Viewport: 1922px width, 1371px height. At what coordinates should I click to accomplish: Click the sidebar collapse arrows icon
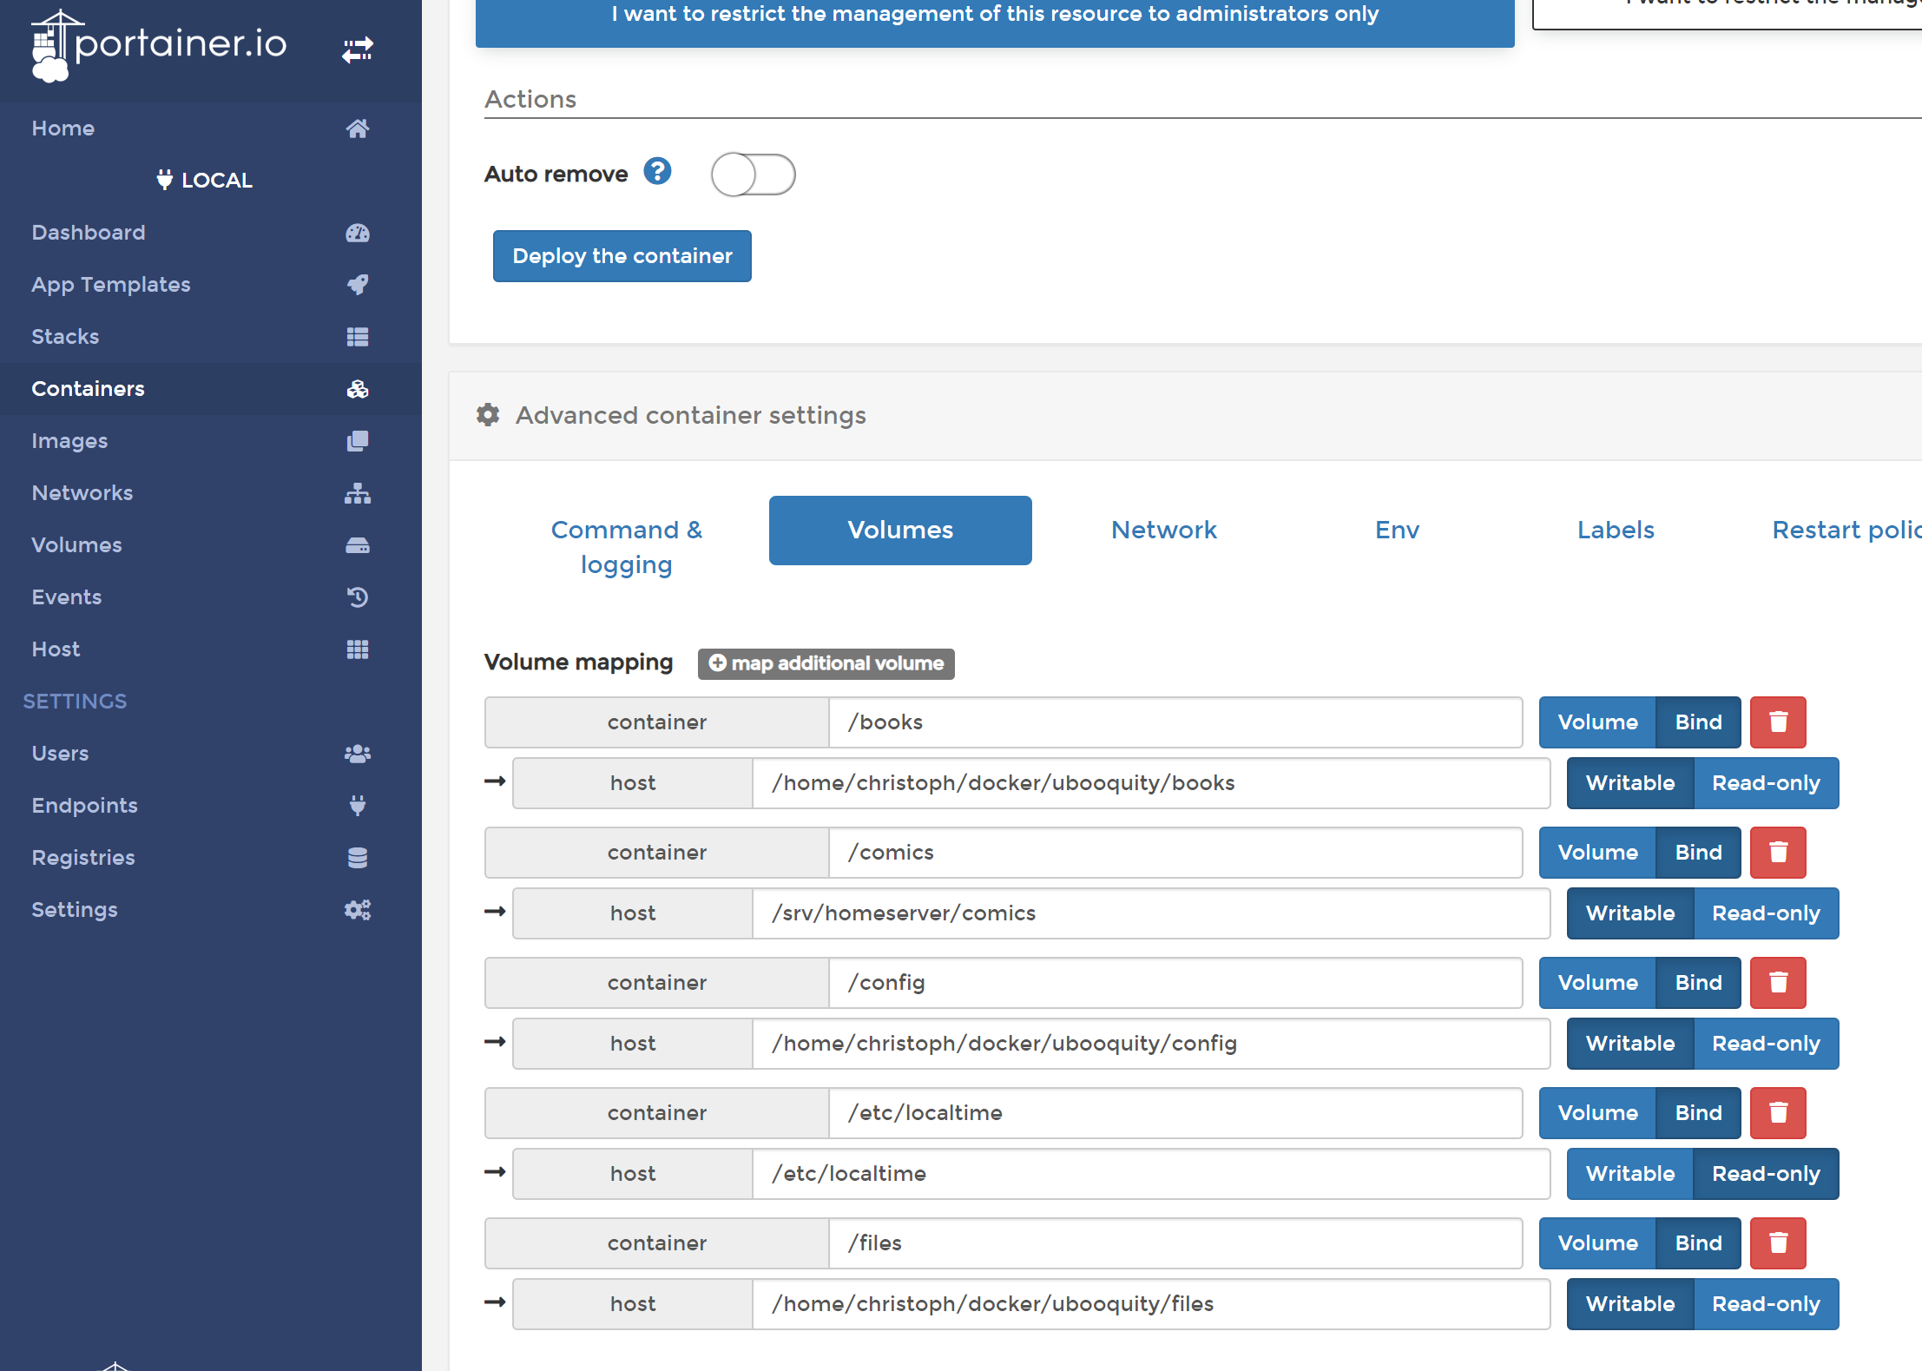[x=357, y=49]
